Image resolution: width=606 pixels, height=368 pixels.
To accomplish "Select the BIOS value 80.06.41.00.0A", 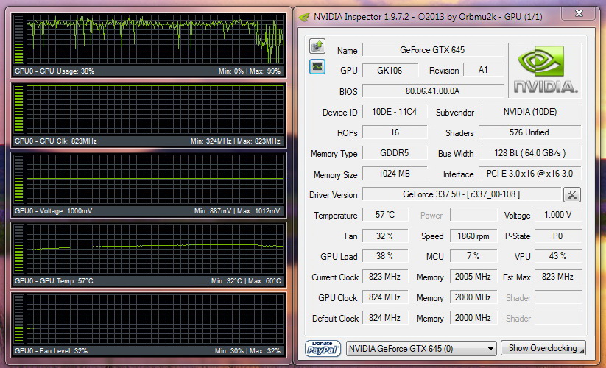I will (x=433, y=91).
